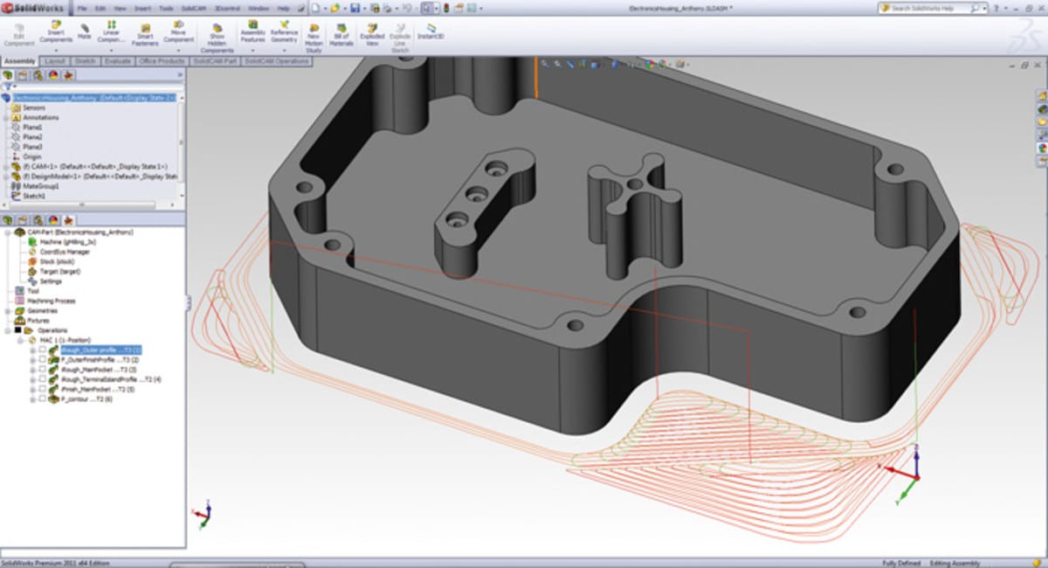Expand the DesignModel<1> component node
The height and width of the screenshot is (568, 1048).
7,176
